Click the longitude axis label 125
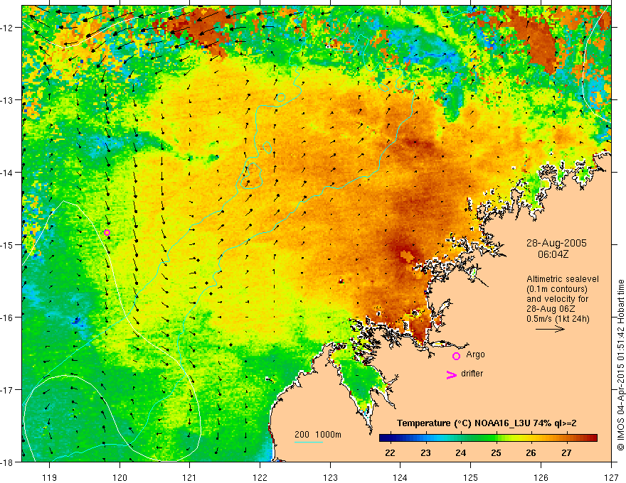Viewport: 626px width, 483px height. point(471,477)
